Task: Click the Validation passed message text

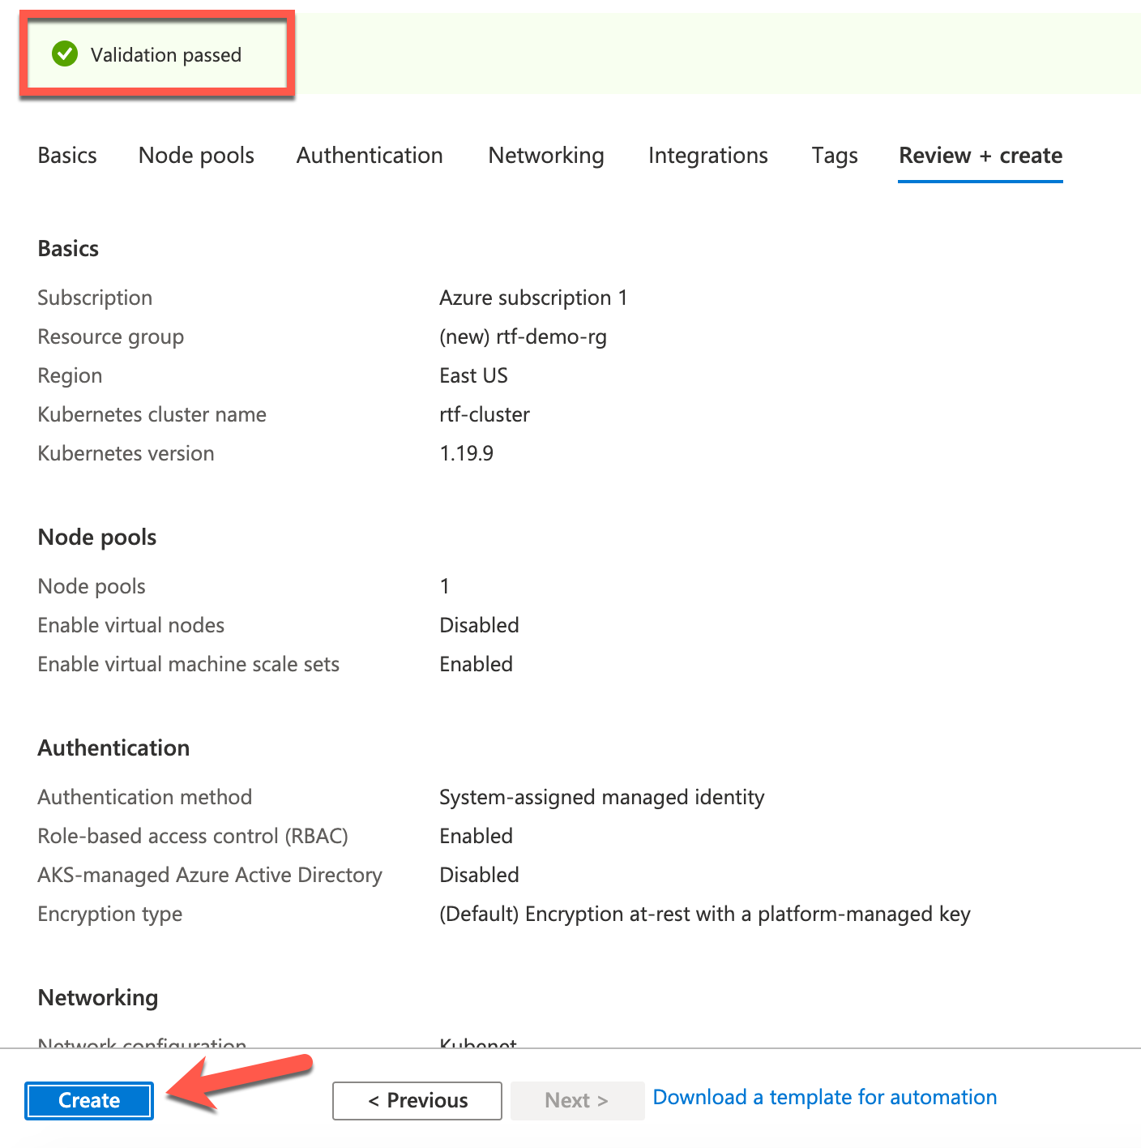Action: [166, 55]
